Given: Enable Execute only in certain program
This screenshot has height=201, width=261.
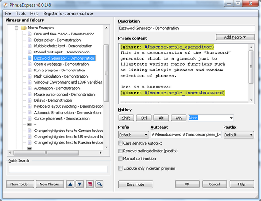Looking at the screenshot, I should pyautogui.click(x=120, y=168).
